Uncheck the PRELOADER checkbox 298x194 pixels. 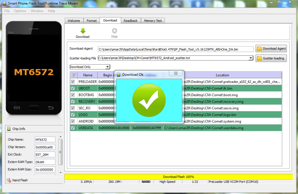[73, 82]
